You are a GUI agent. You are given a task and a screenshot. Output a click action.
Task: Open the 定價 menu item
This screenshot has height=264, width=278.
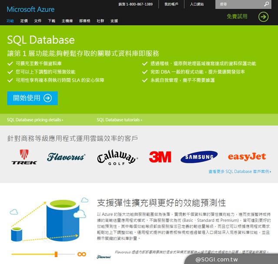pos(24,21)
